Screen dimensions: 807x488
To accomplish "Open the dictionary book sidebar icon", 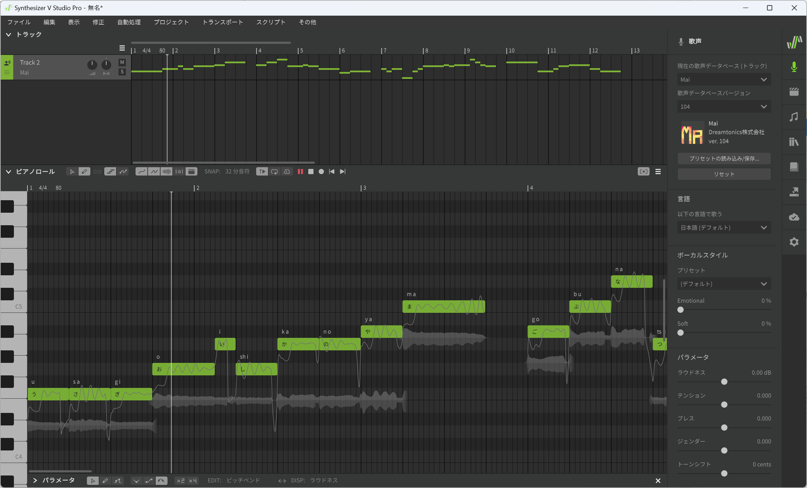I will 794,167.
